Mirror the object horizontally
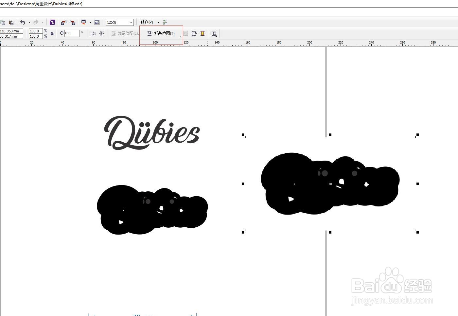Screen dimensions: 458x316 click(93, 33)
